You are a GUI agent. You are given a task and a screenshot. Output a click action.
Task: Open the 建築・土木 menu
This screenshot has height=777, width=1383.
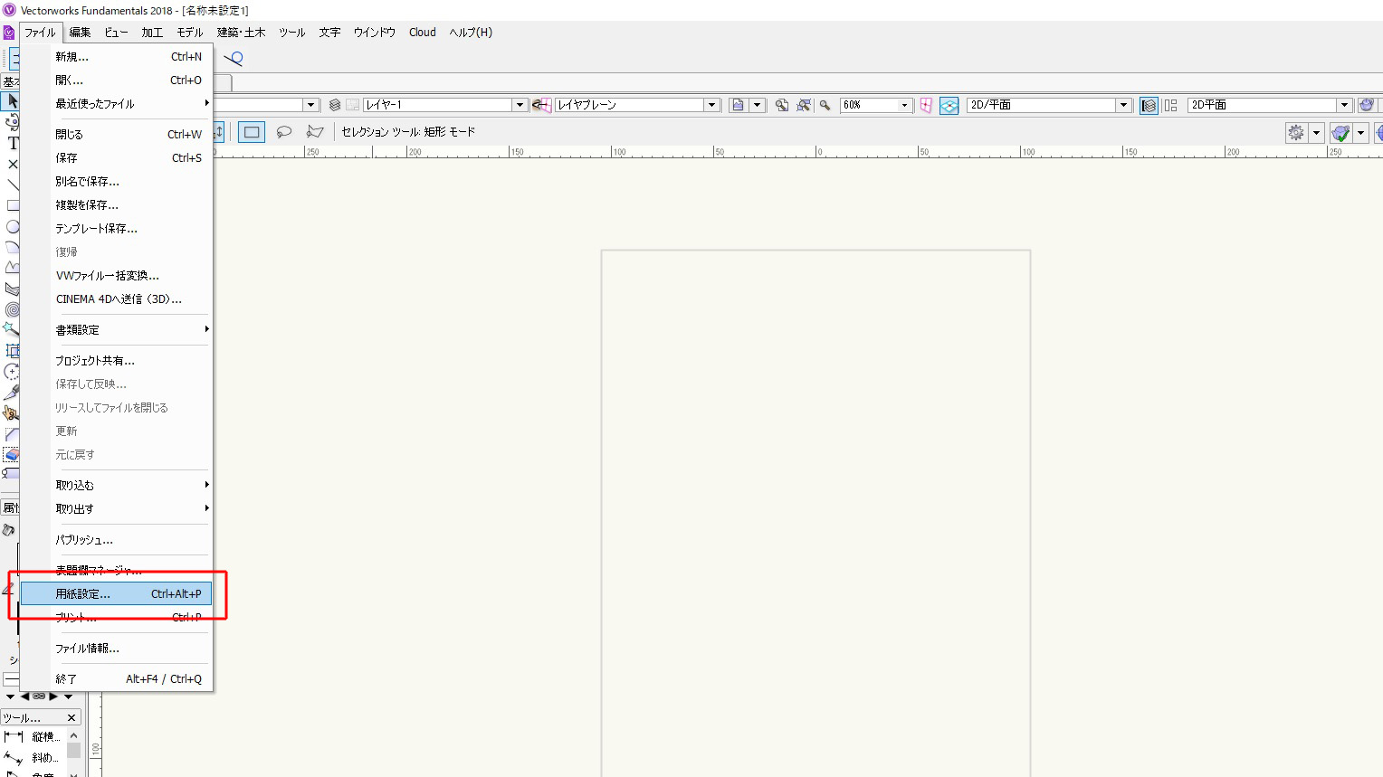241,33
